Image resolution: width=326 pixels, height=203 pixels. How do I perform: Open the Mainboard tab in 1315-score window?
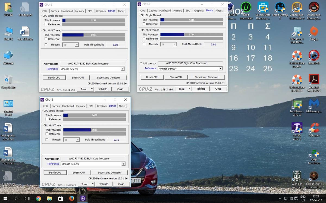165,11
